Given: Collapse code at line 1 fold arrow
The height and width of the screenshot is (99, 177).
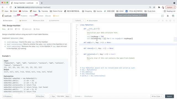Looking at the screenshot, I should [78, 25].
